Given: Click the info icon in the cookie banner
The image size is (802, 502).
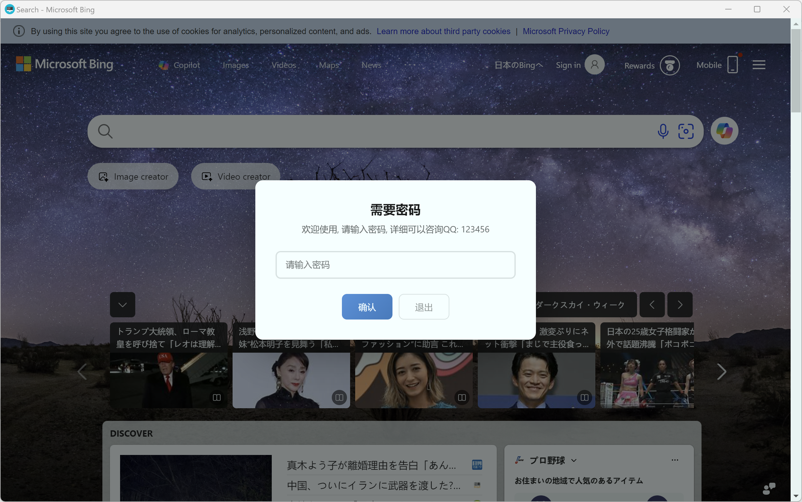Looking at the screenshot, I should pos(19,31).
